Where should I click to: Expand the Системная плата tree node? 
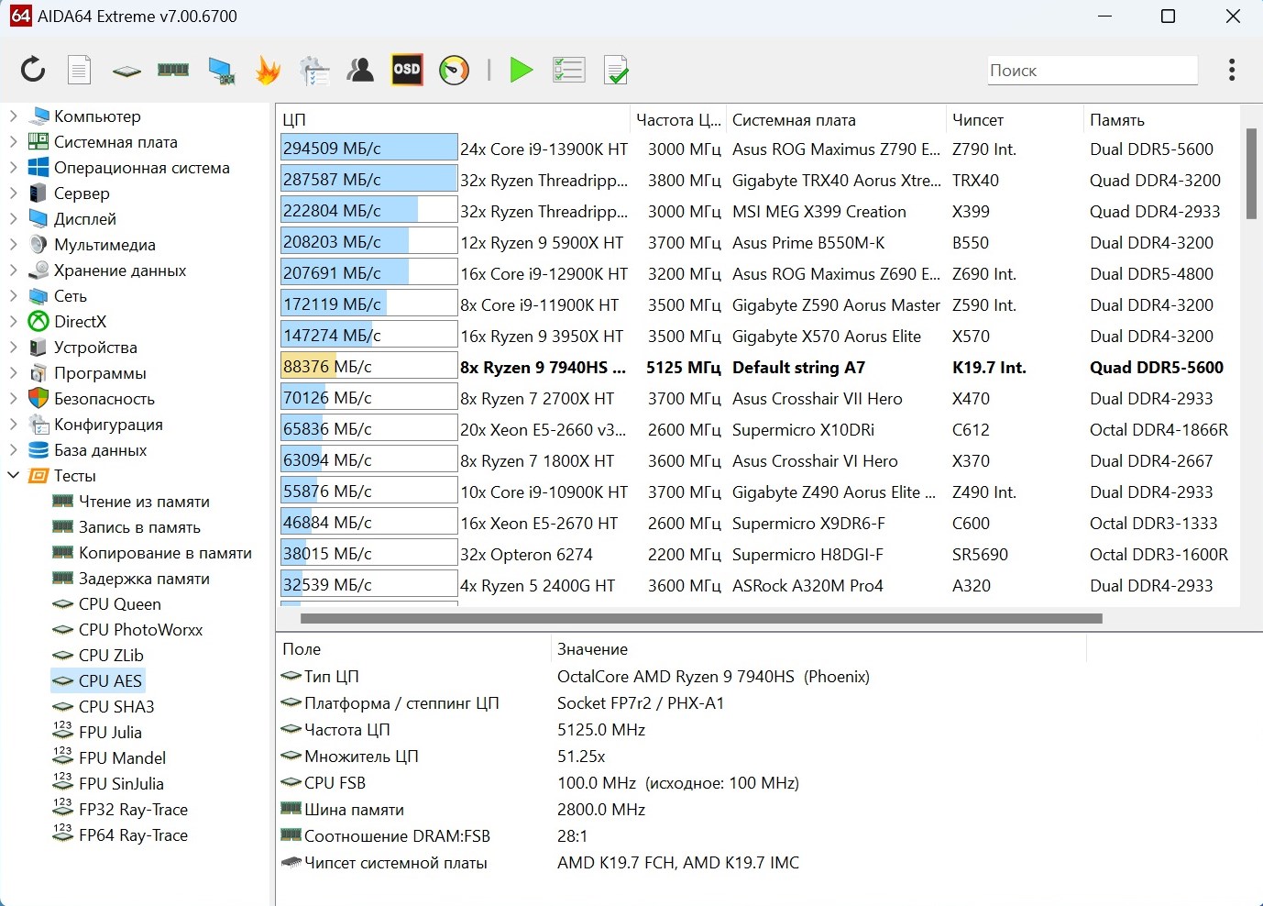pos(13,142)
